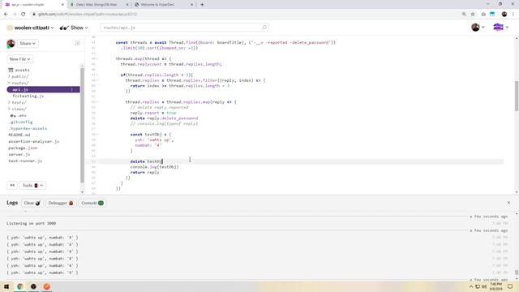Open the account avatar dropdown at top right
Screen dimensions: 519x292
click(x=478, y=28)
